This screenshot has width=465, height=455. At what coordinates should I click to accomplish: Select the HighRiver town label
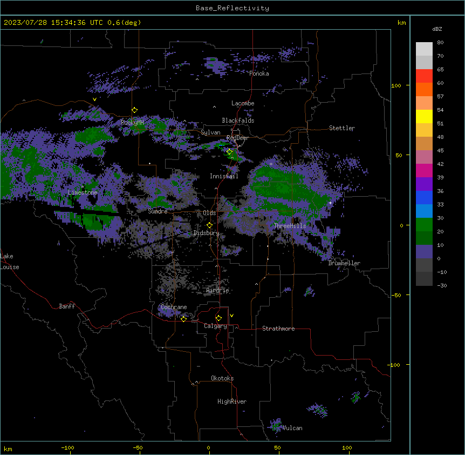click(231, 402)
